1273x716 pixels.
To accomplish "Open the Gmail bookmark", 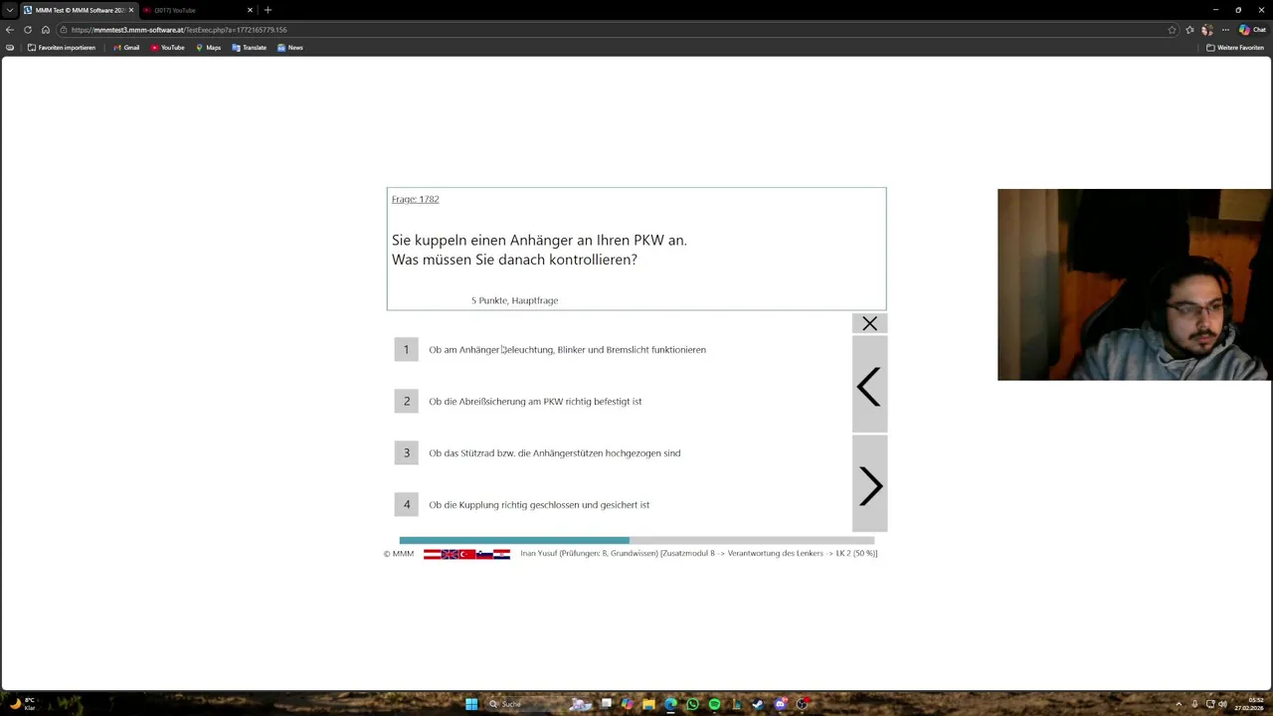I will pos(125,48).
